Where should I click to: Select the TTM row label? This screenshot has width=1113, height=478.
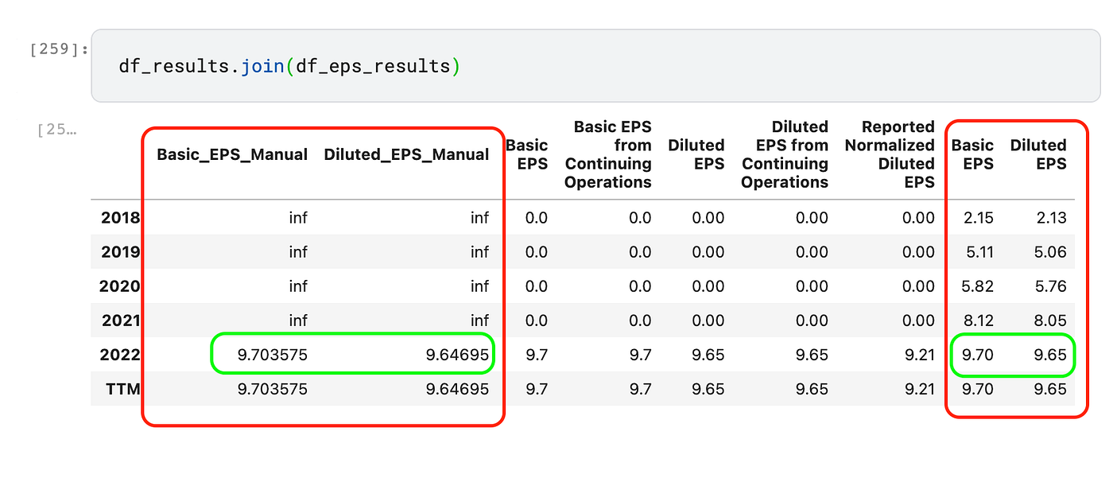[123, 389]
